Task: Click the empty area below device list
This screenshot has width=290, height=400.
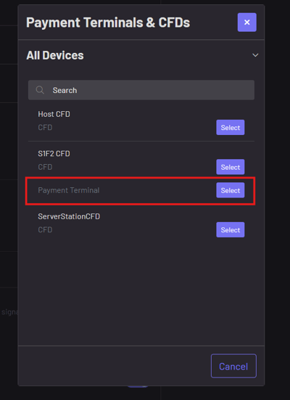Action: pos(141,292)
